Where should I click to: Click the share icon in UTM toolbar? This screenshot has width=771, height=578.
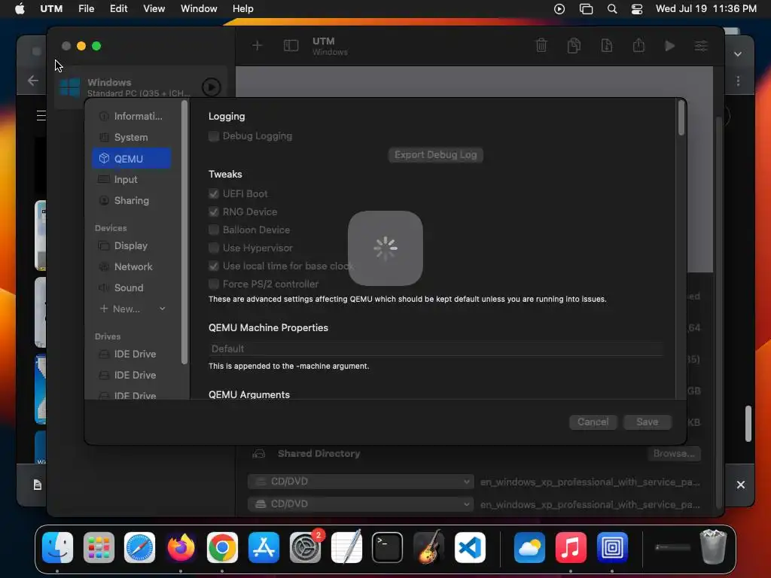click(x=638, y=46)
